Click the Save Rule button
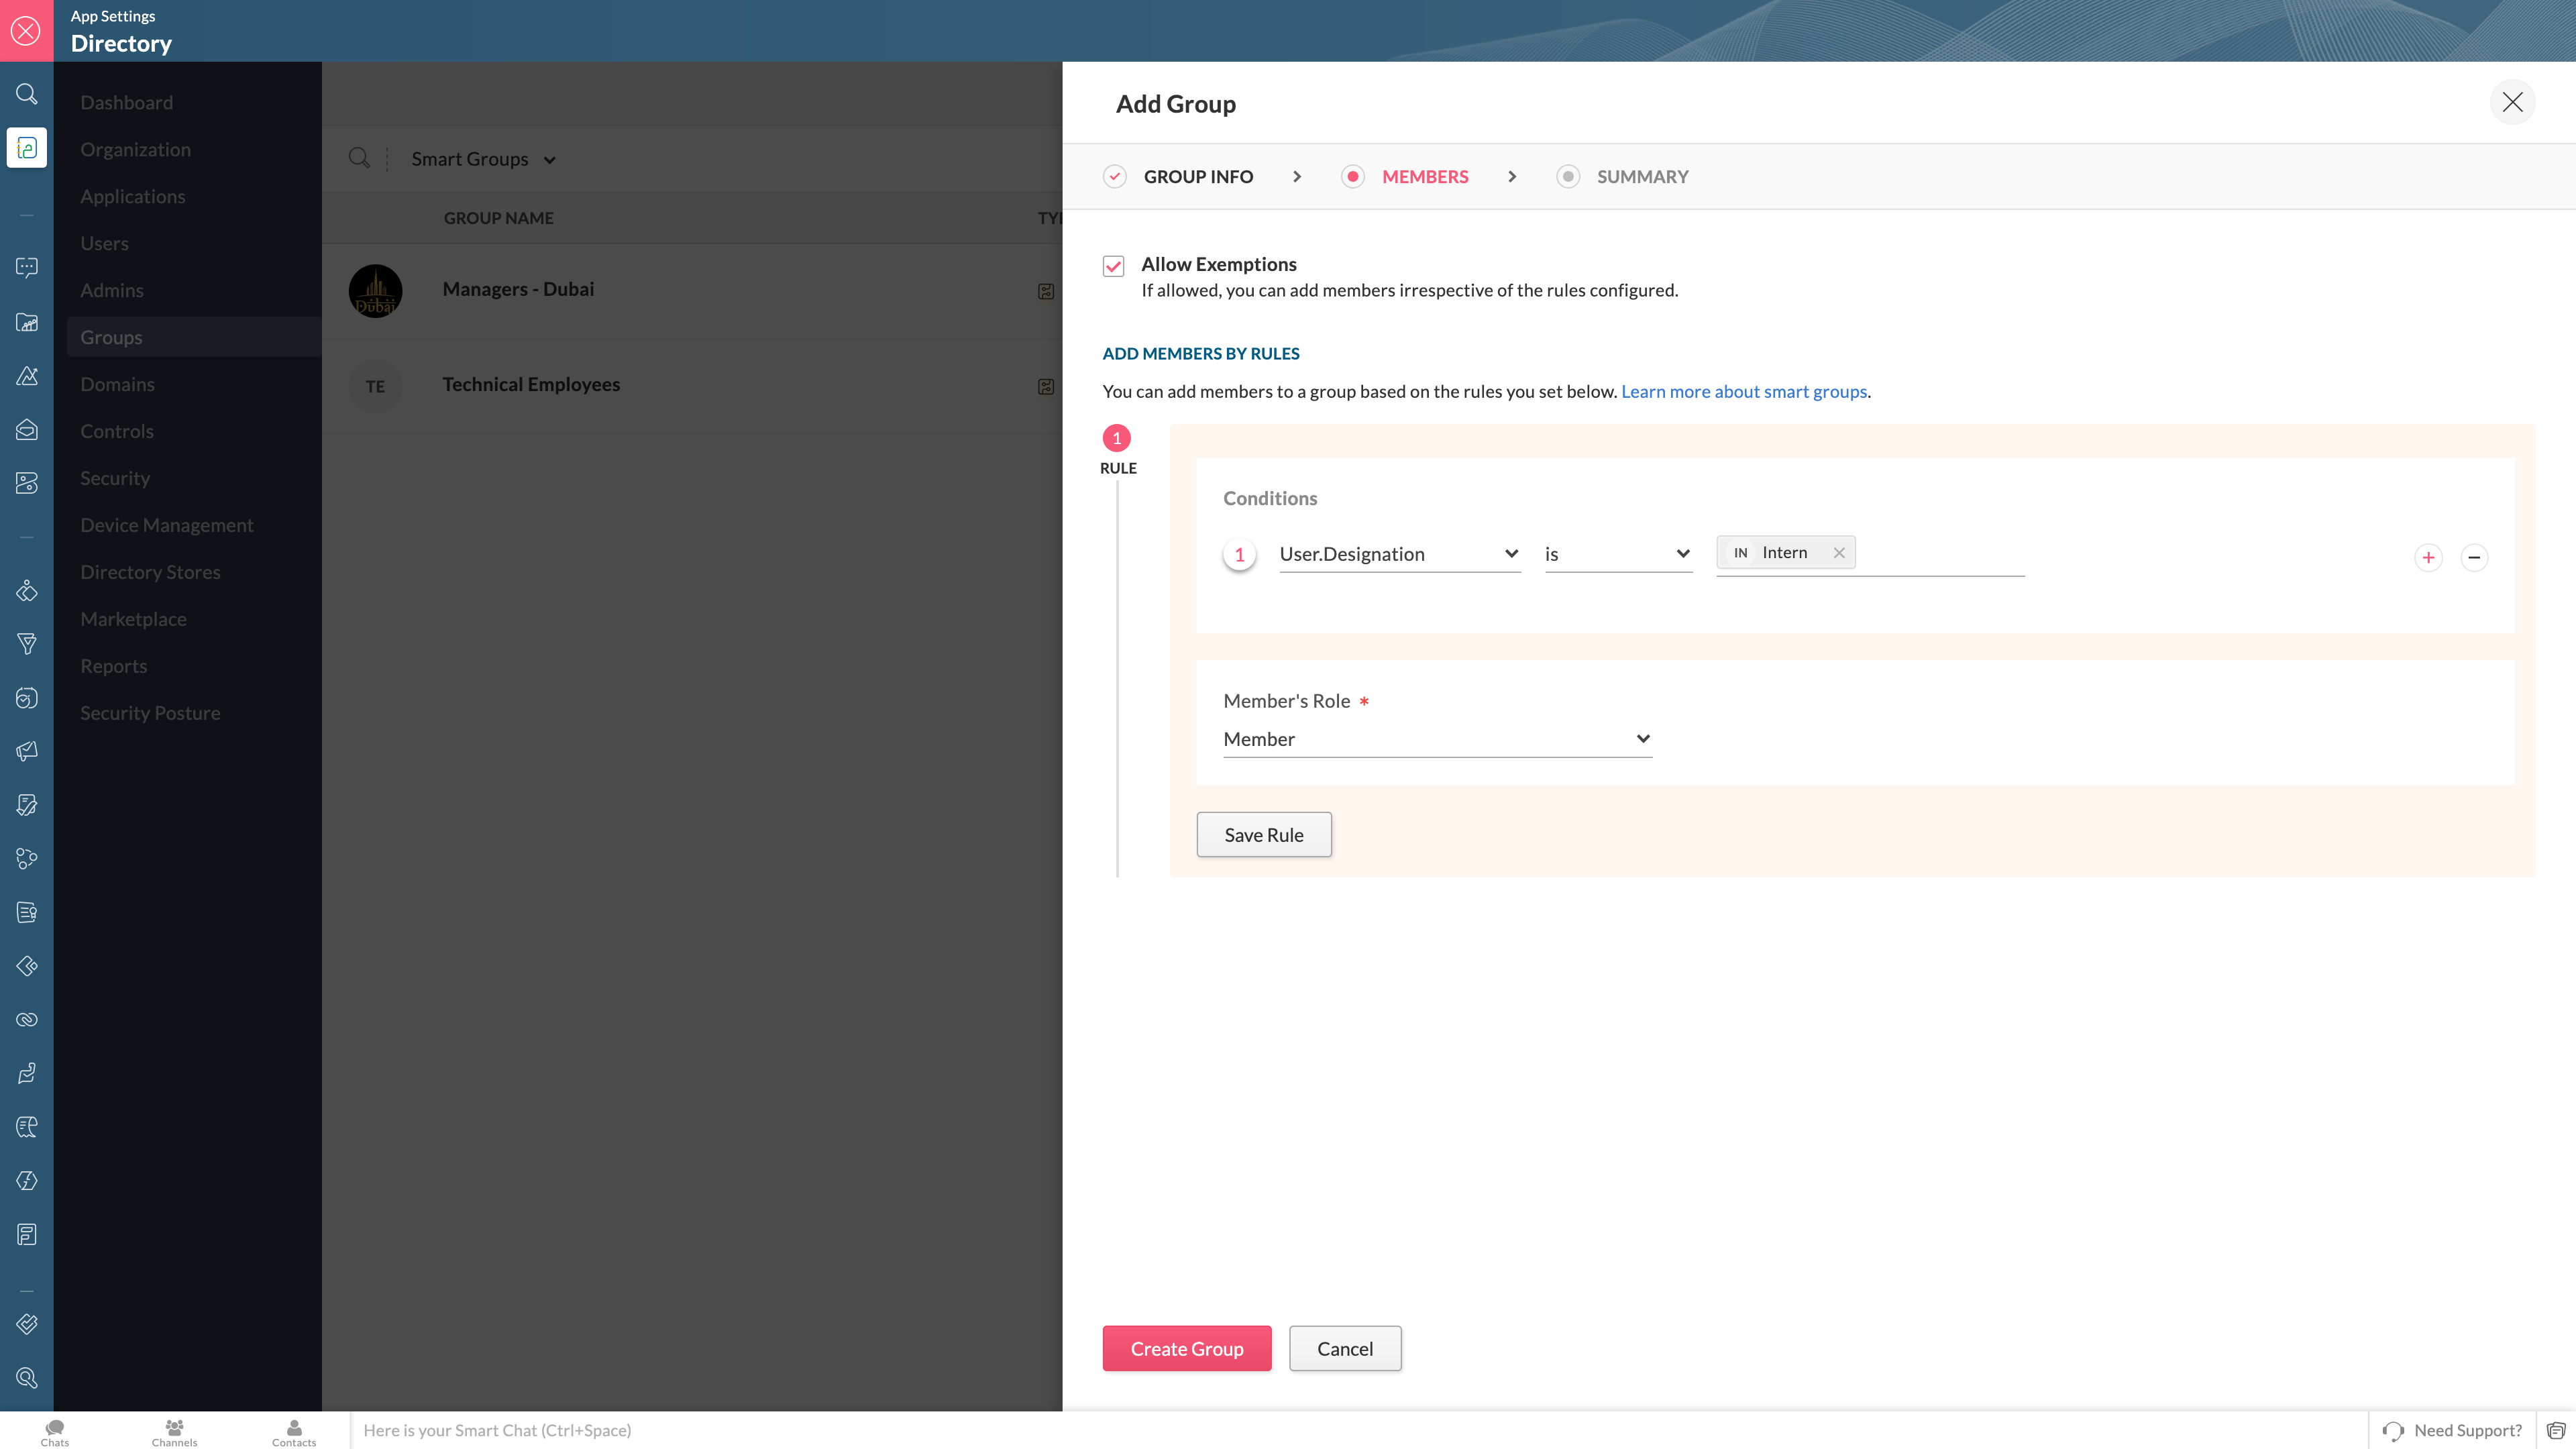This screenshot has width=2576, height=1449. pos(1263,835)
